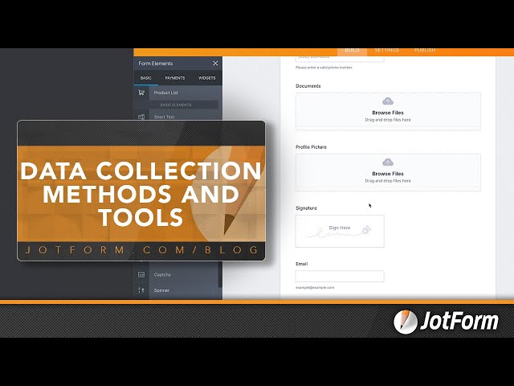
Task: Click the BASIC ELEMENTS section header
Action: pyautogui.click(x=176, y=105)
